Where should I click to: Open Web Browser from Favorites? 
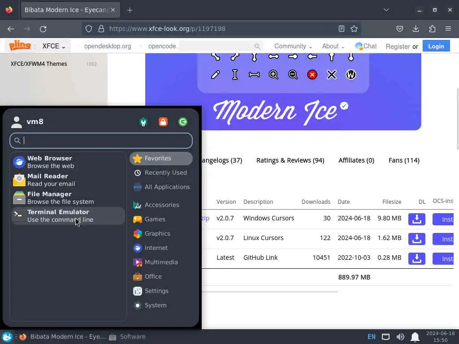(x=68, y=162)
